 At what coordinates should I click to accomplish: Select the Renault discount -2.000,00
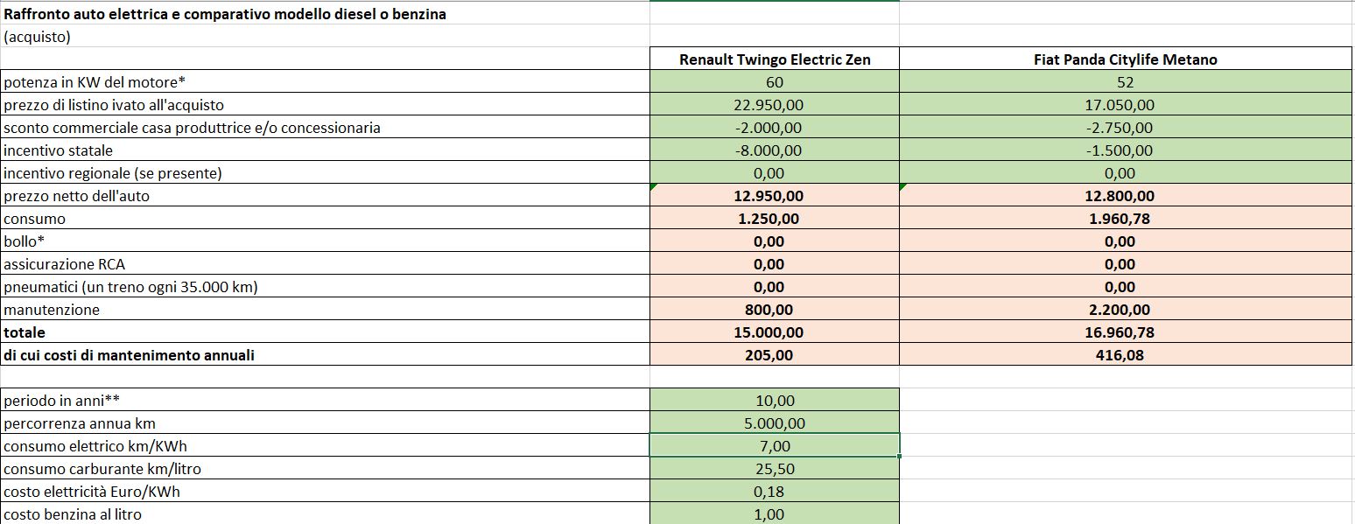click(x=775, y=129)
